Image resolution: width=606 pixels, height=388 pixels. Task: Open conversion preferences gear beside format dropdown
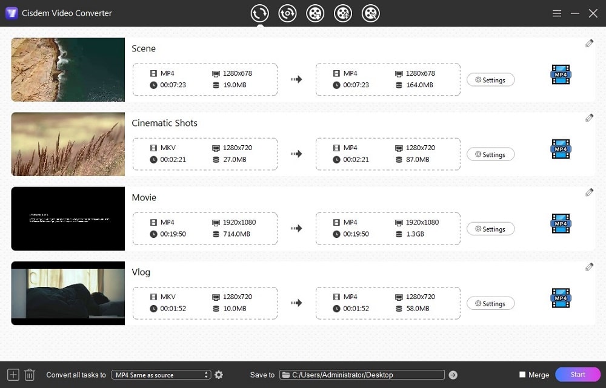pyautogui.click(x=219, y=375)
